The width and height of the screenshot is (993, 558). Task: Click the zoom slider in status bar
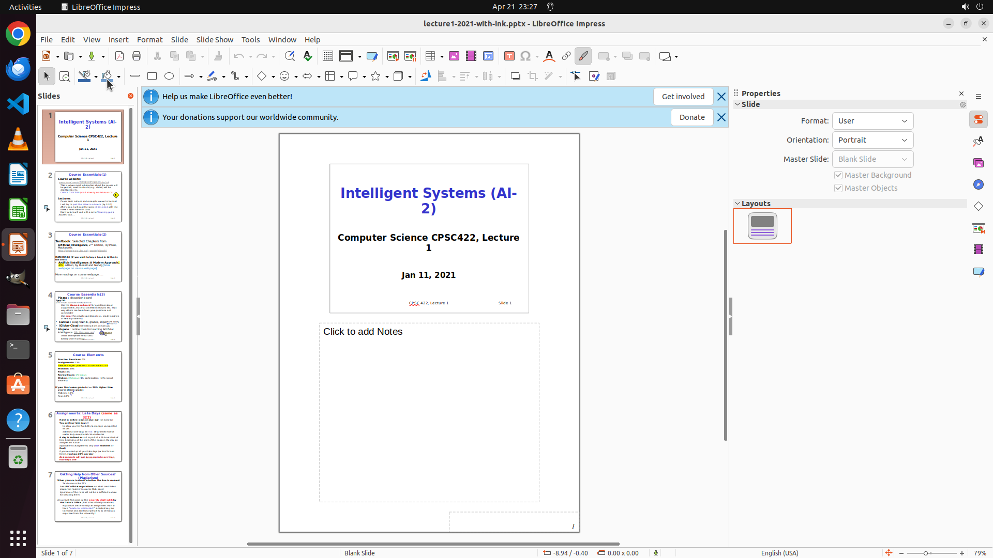926,553
